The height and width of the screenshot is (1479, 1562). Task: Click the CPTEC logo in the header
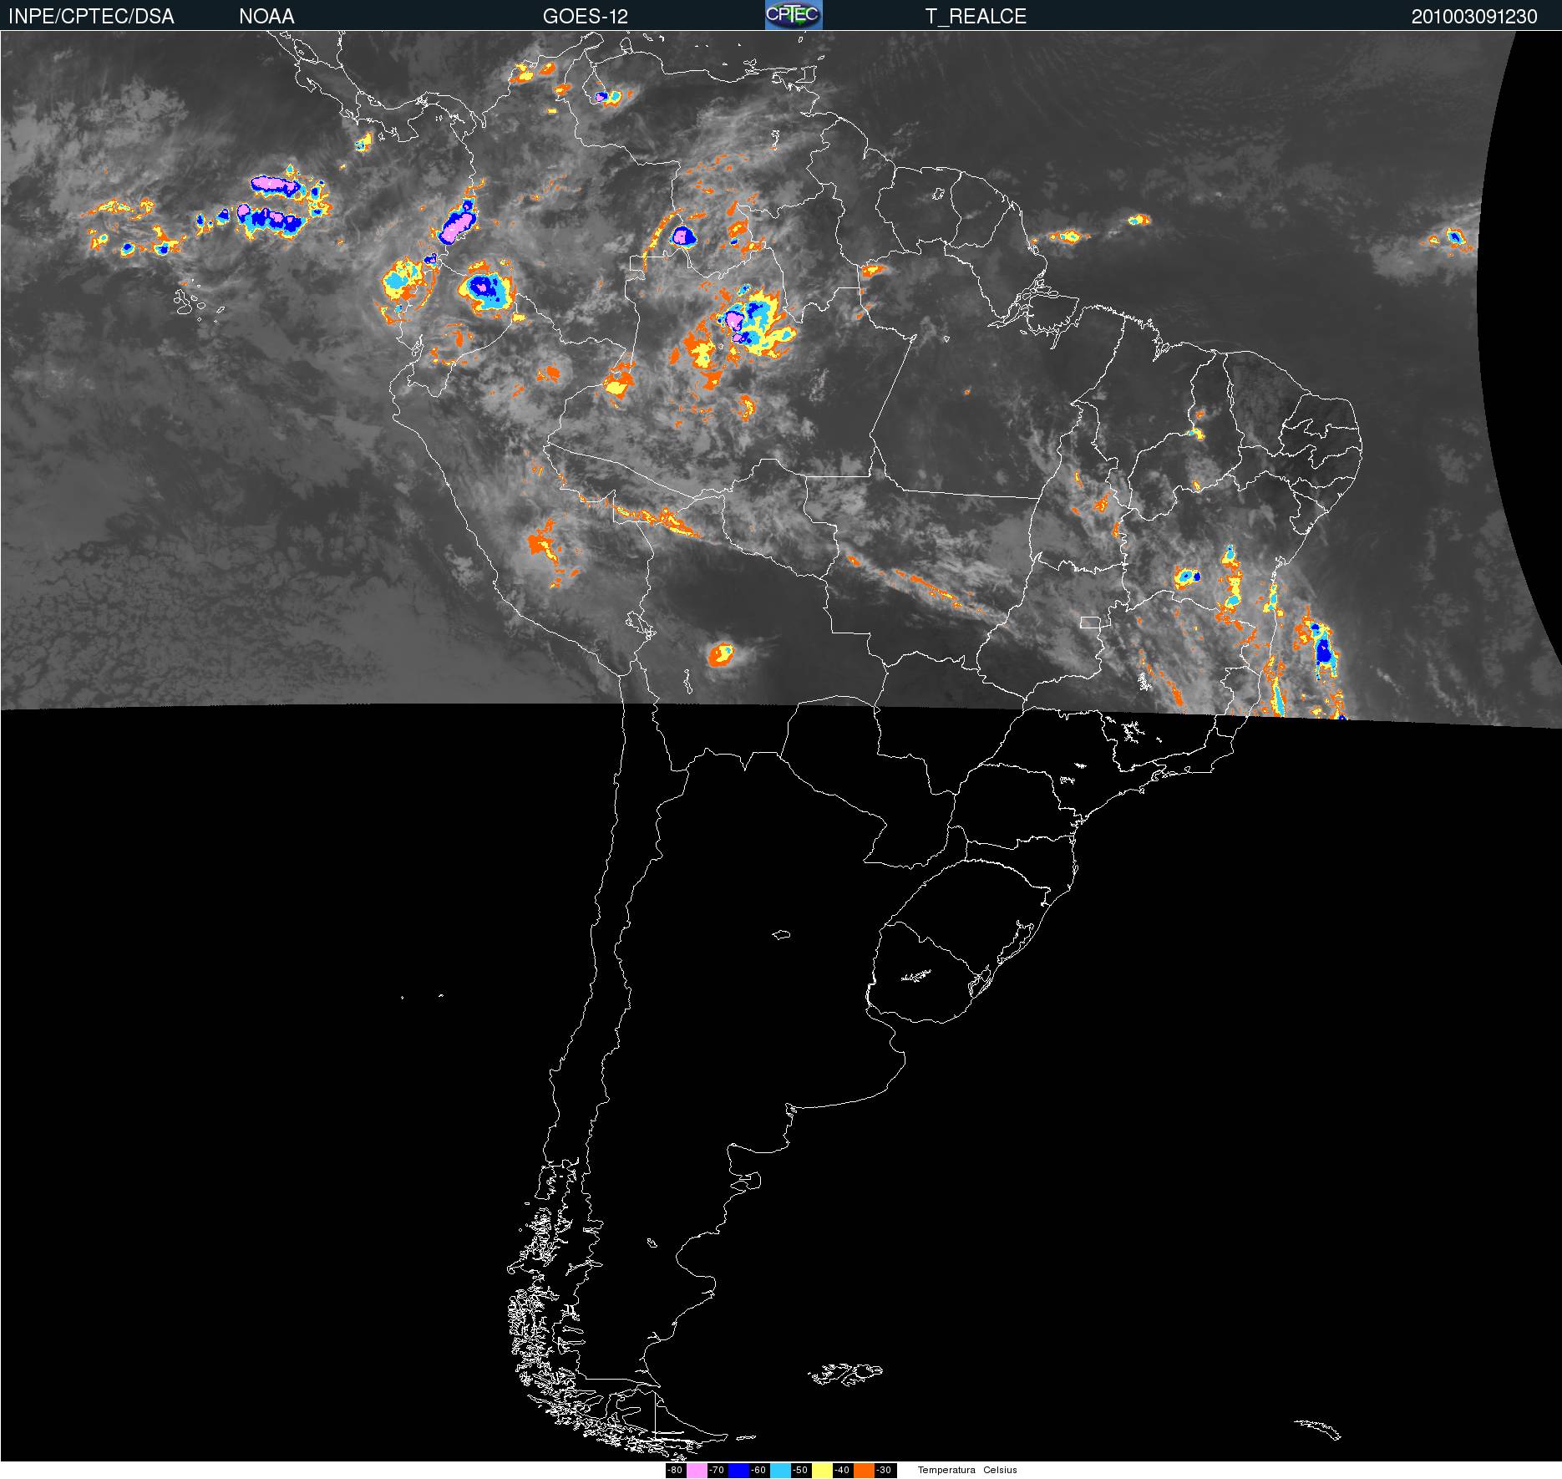pyautogui.click(x=794, y=15)
